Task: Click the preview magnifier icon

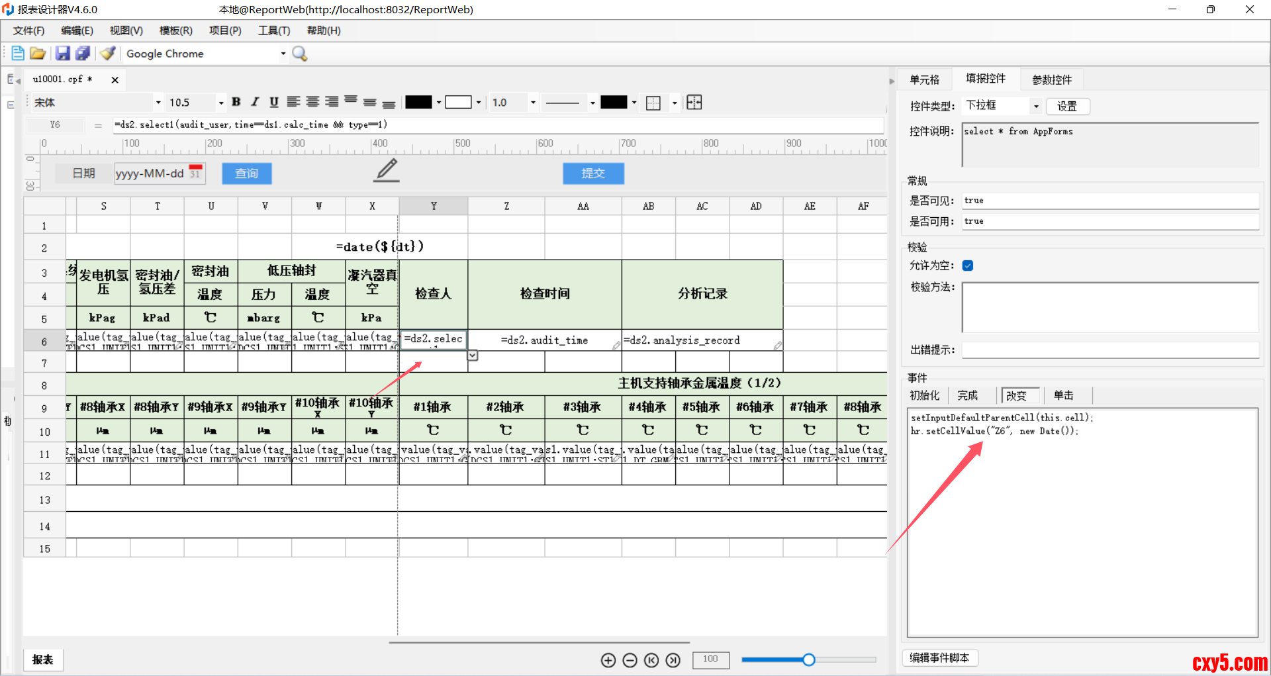Action: (300, 54)
